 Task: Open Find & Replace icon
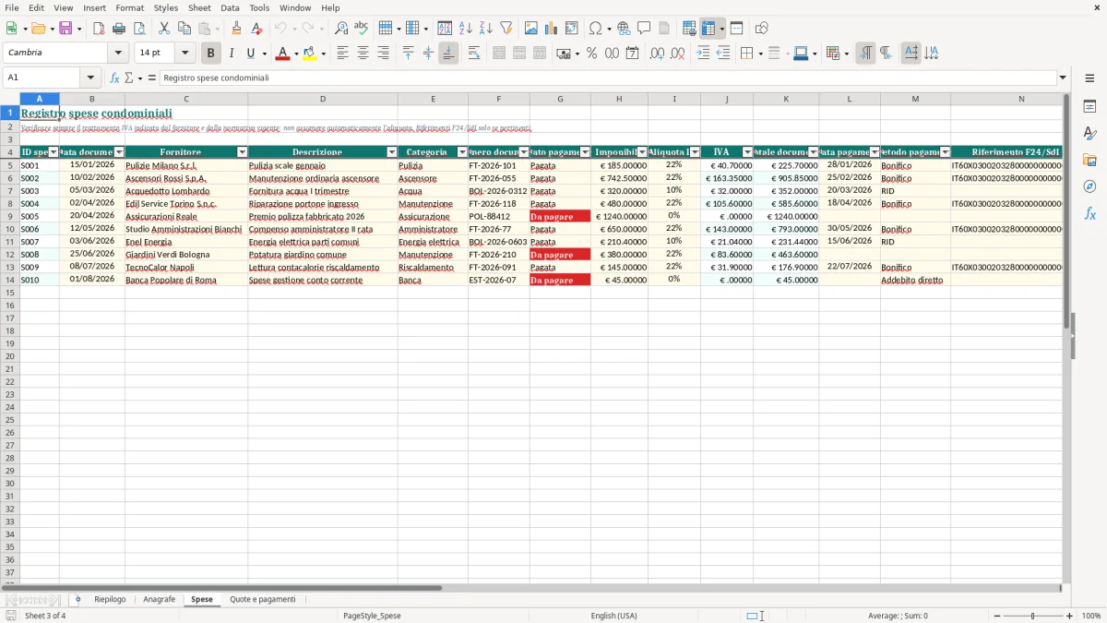[340, 29]
